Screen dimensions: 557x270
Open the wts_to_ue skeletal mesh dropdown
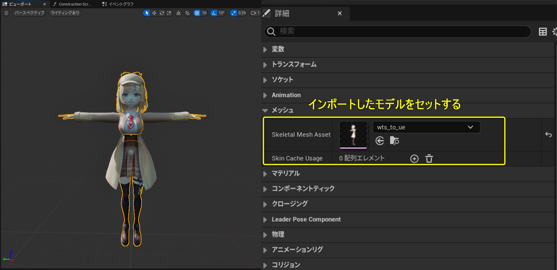(426, 127)
